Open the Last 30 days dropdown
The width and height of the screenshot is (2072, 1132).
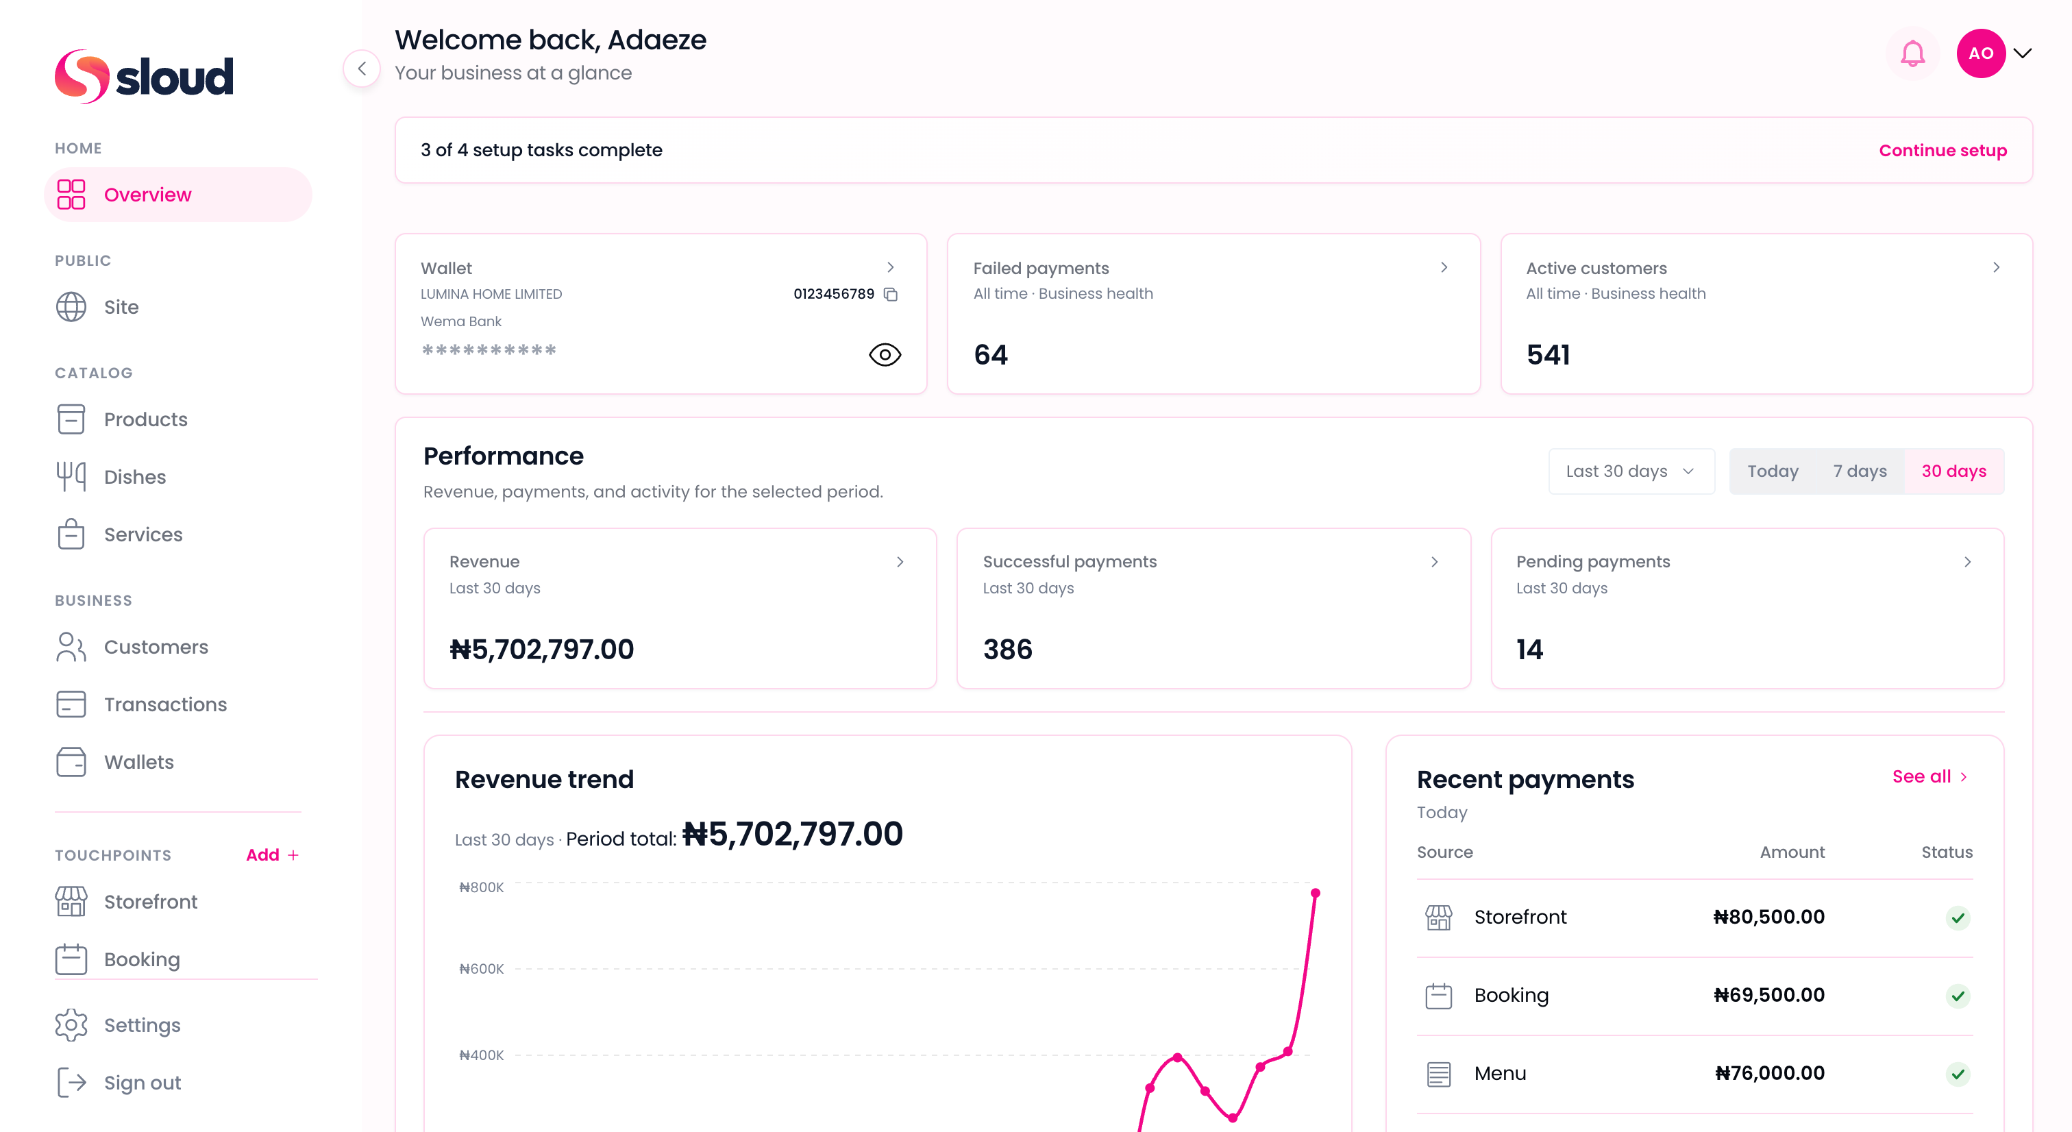pos(1631,471)
